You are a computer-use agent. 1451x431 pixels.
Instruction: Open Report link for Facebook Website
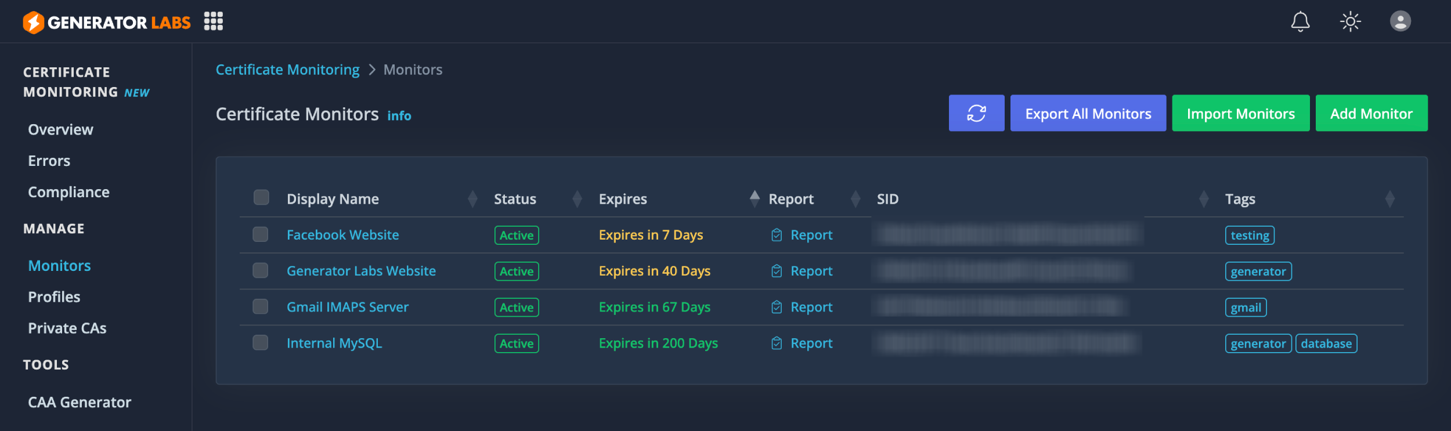coord(811,235)
